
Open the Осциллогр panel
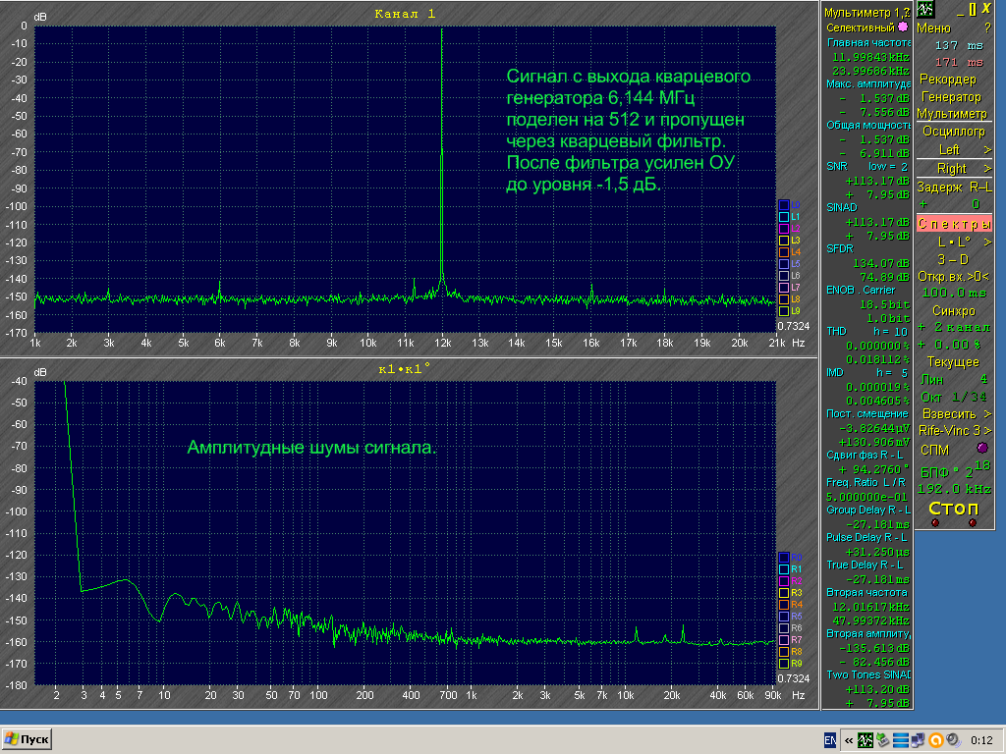[x=953, y=132]
